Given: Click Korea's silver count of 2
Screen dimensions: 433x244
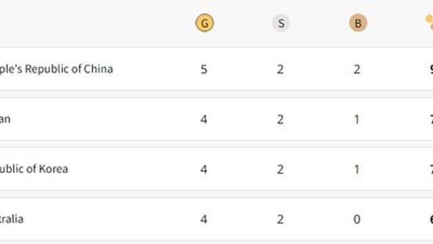Looking at the screenshot, I should tap(280, 169).
